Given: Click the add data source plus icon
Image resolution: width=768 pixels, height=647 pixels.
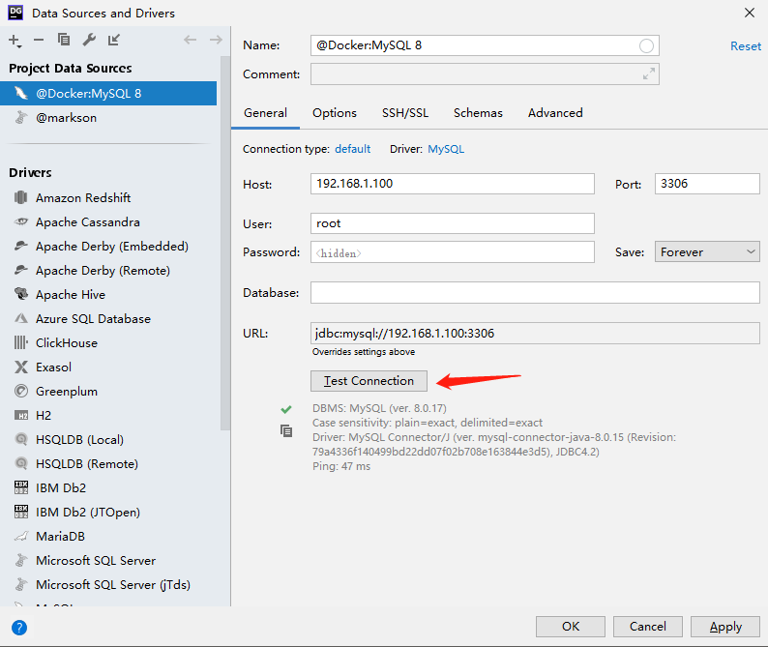Looking at the screenshot, I should click(15, 40).
